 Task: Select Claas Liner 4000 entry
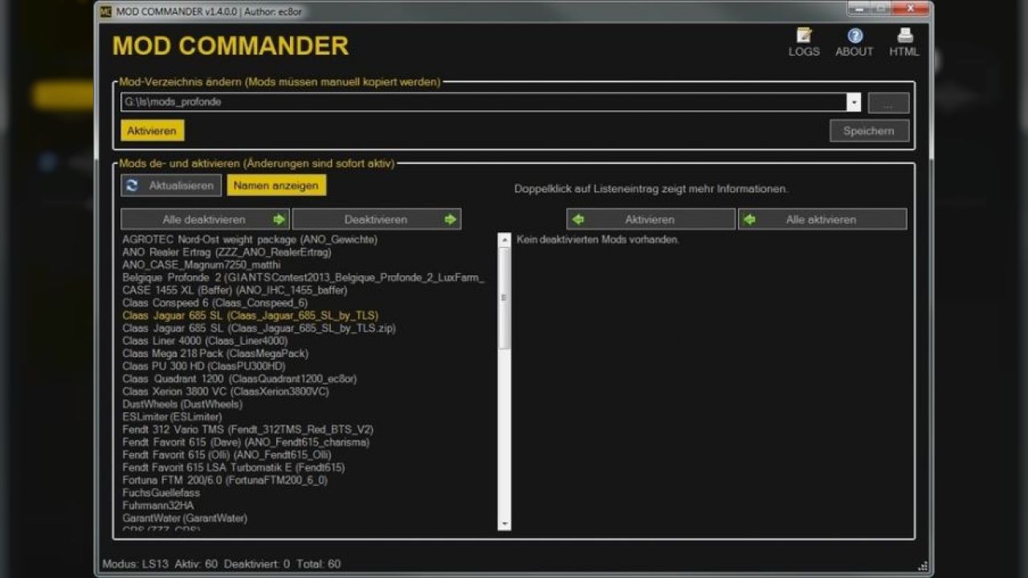(x=205, y=341)
